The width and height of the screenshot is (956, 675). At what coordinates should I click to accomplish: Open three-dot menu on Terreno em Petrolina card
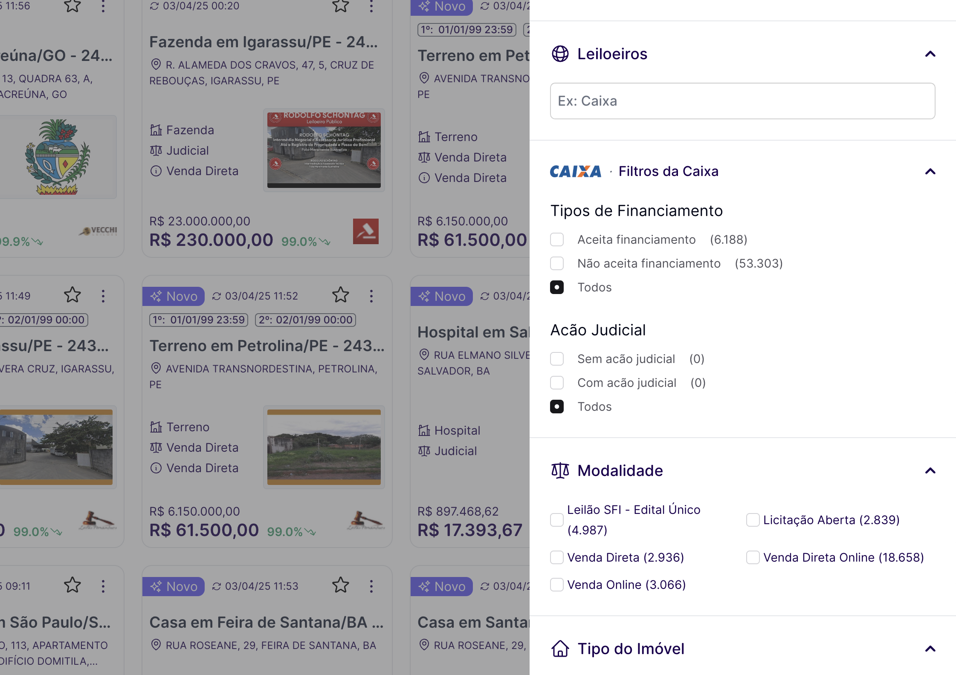[371, 296]
